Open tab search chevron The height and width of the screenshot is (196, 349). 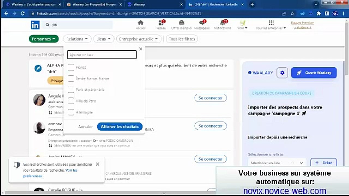pyautogui.click(x=316, y=4)
